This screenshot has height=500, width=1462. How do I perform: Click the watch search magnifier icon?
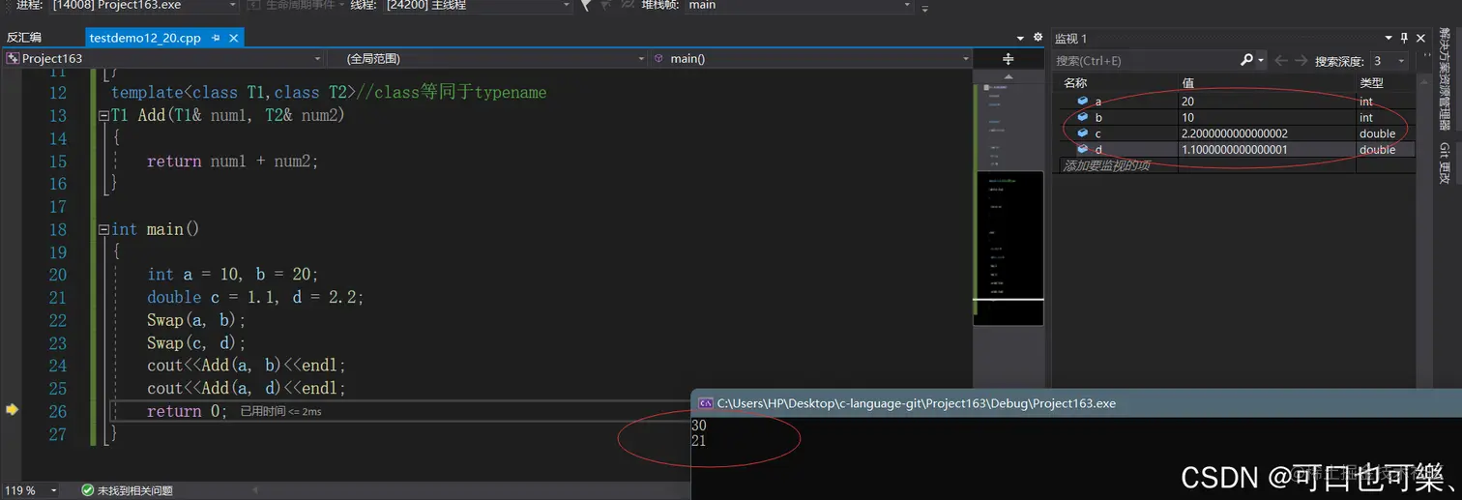[x=1247, y=60]
